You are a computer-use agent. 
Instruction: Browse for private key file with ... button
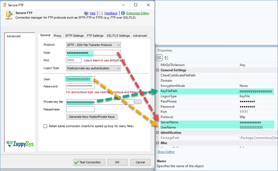[138, 102]
